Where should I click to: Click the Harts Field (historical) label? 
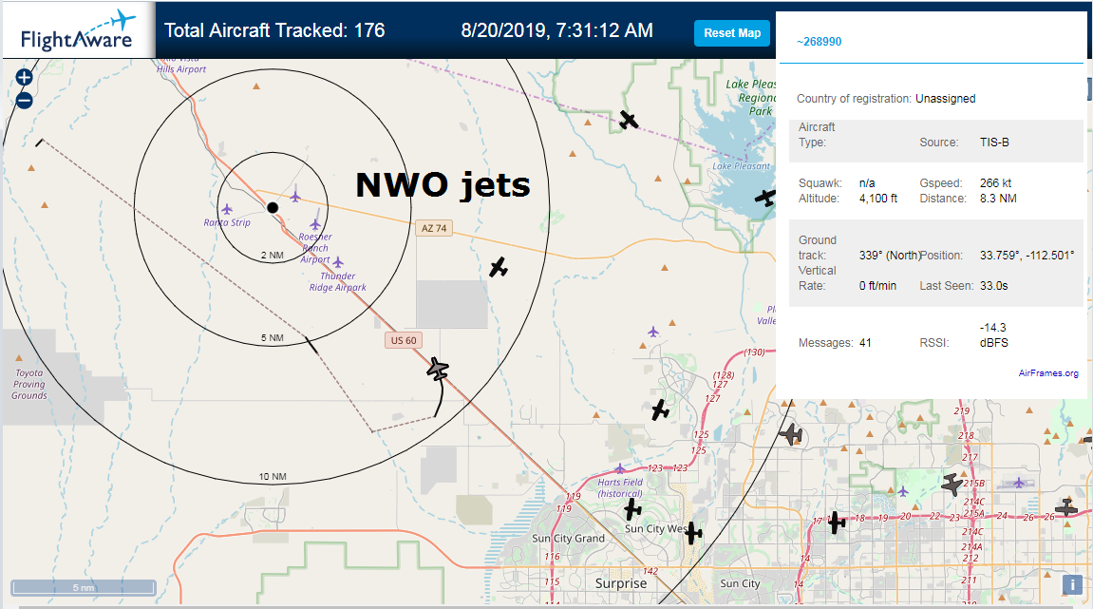pos(620,487)
